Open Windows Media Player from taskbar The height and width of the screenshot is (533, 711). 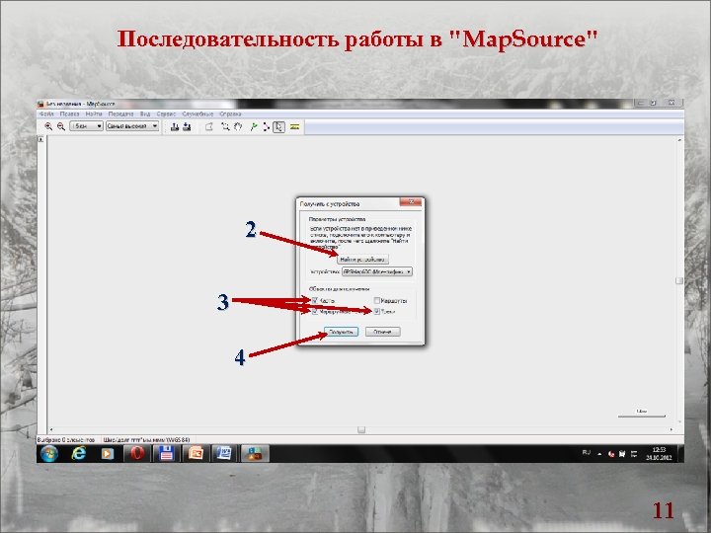pos(108,453)
